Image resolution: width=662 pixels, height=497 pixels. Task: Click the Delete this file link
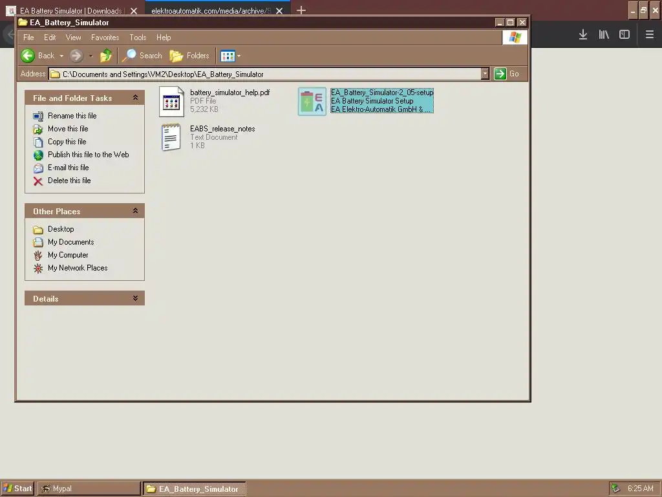69,181
